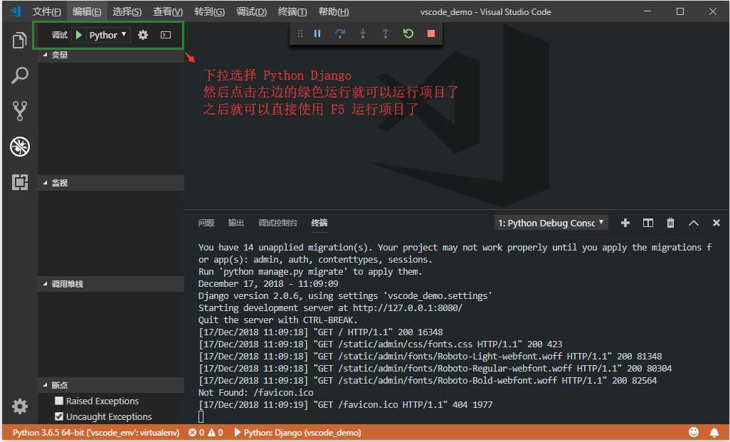Open terminal selector Python Debug Console dropdown
The width and height of the screenshot is (730, 442).
(x=551, y=223)
